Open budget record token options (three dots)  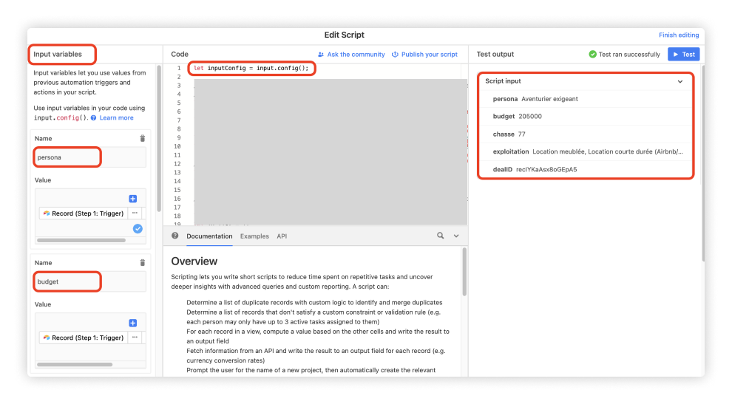[x=135, y=338]
